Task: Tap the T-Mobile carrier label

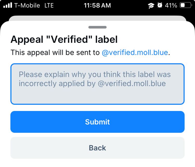Action: coord(28,5)
